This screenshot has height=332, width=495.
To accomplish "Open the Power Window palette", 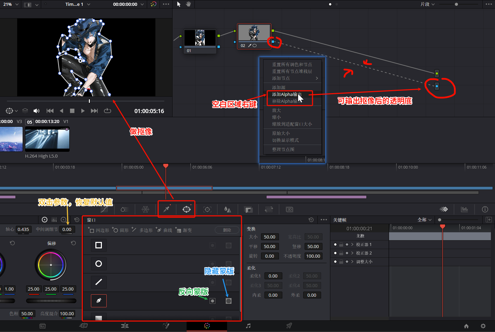I will click(x=186, y=209).
